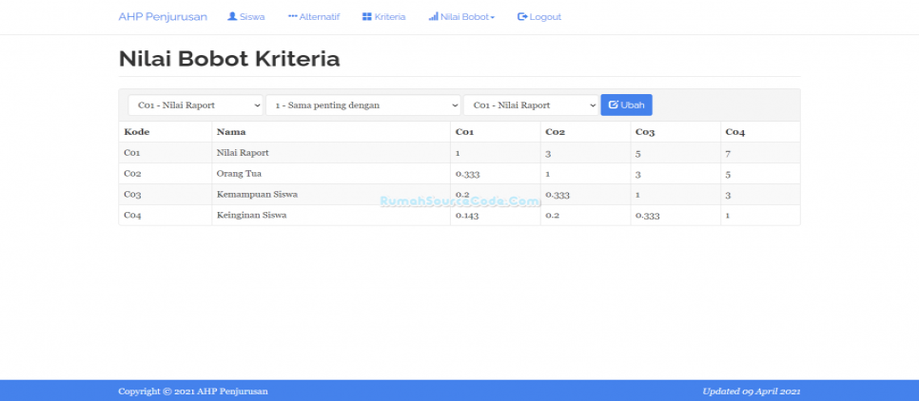
Task: Select the Orang Tua name cell
Action: click(x=331, y=174)
